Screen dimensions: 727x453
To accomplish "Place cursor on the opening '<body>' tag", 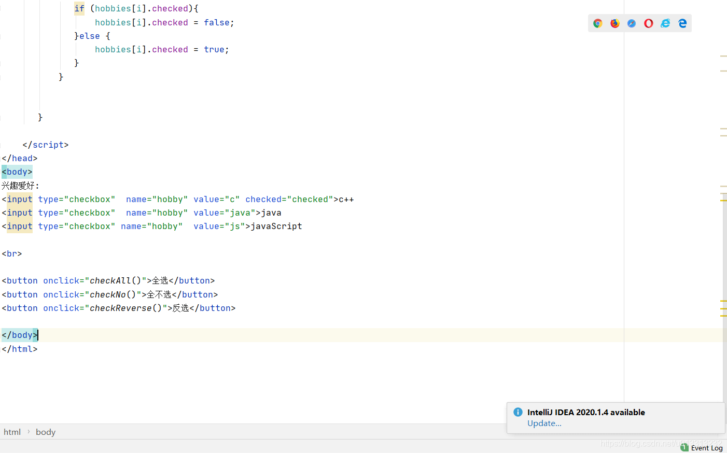I will (x=17, y=172).
